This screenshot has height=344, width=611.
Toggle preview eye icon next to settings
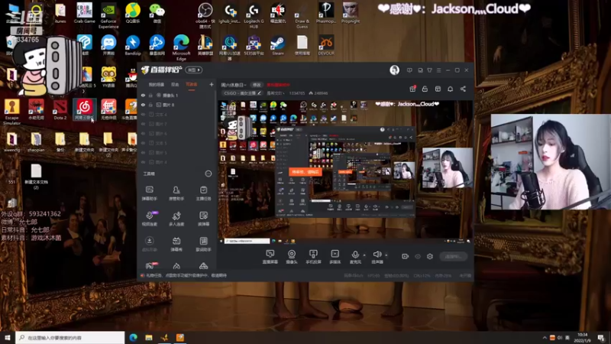coord(418,256)
